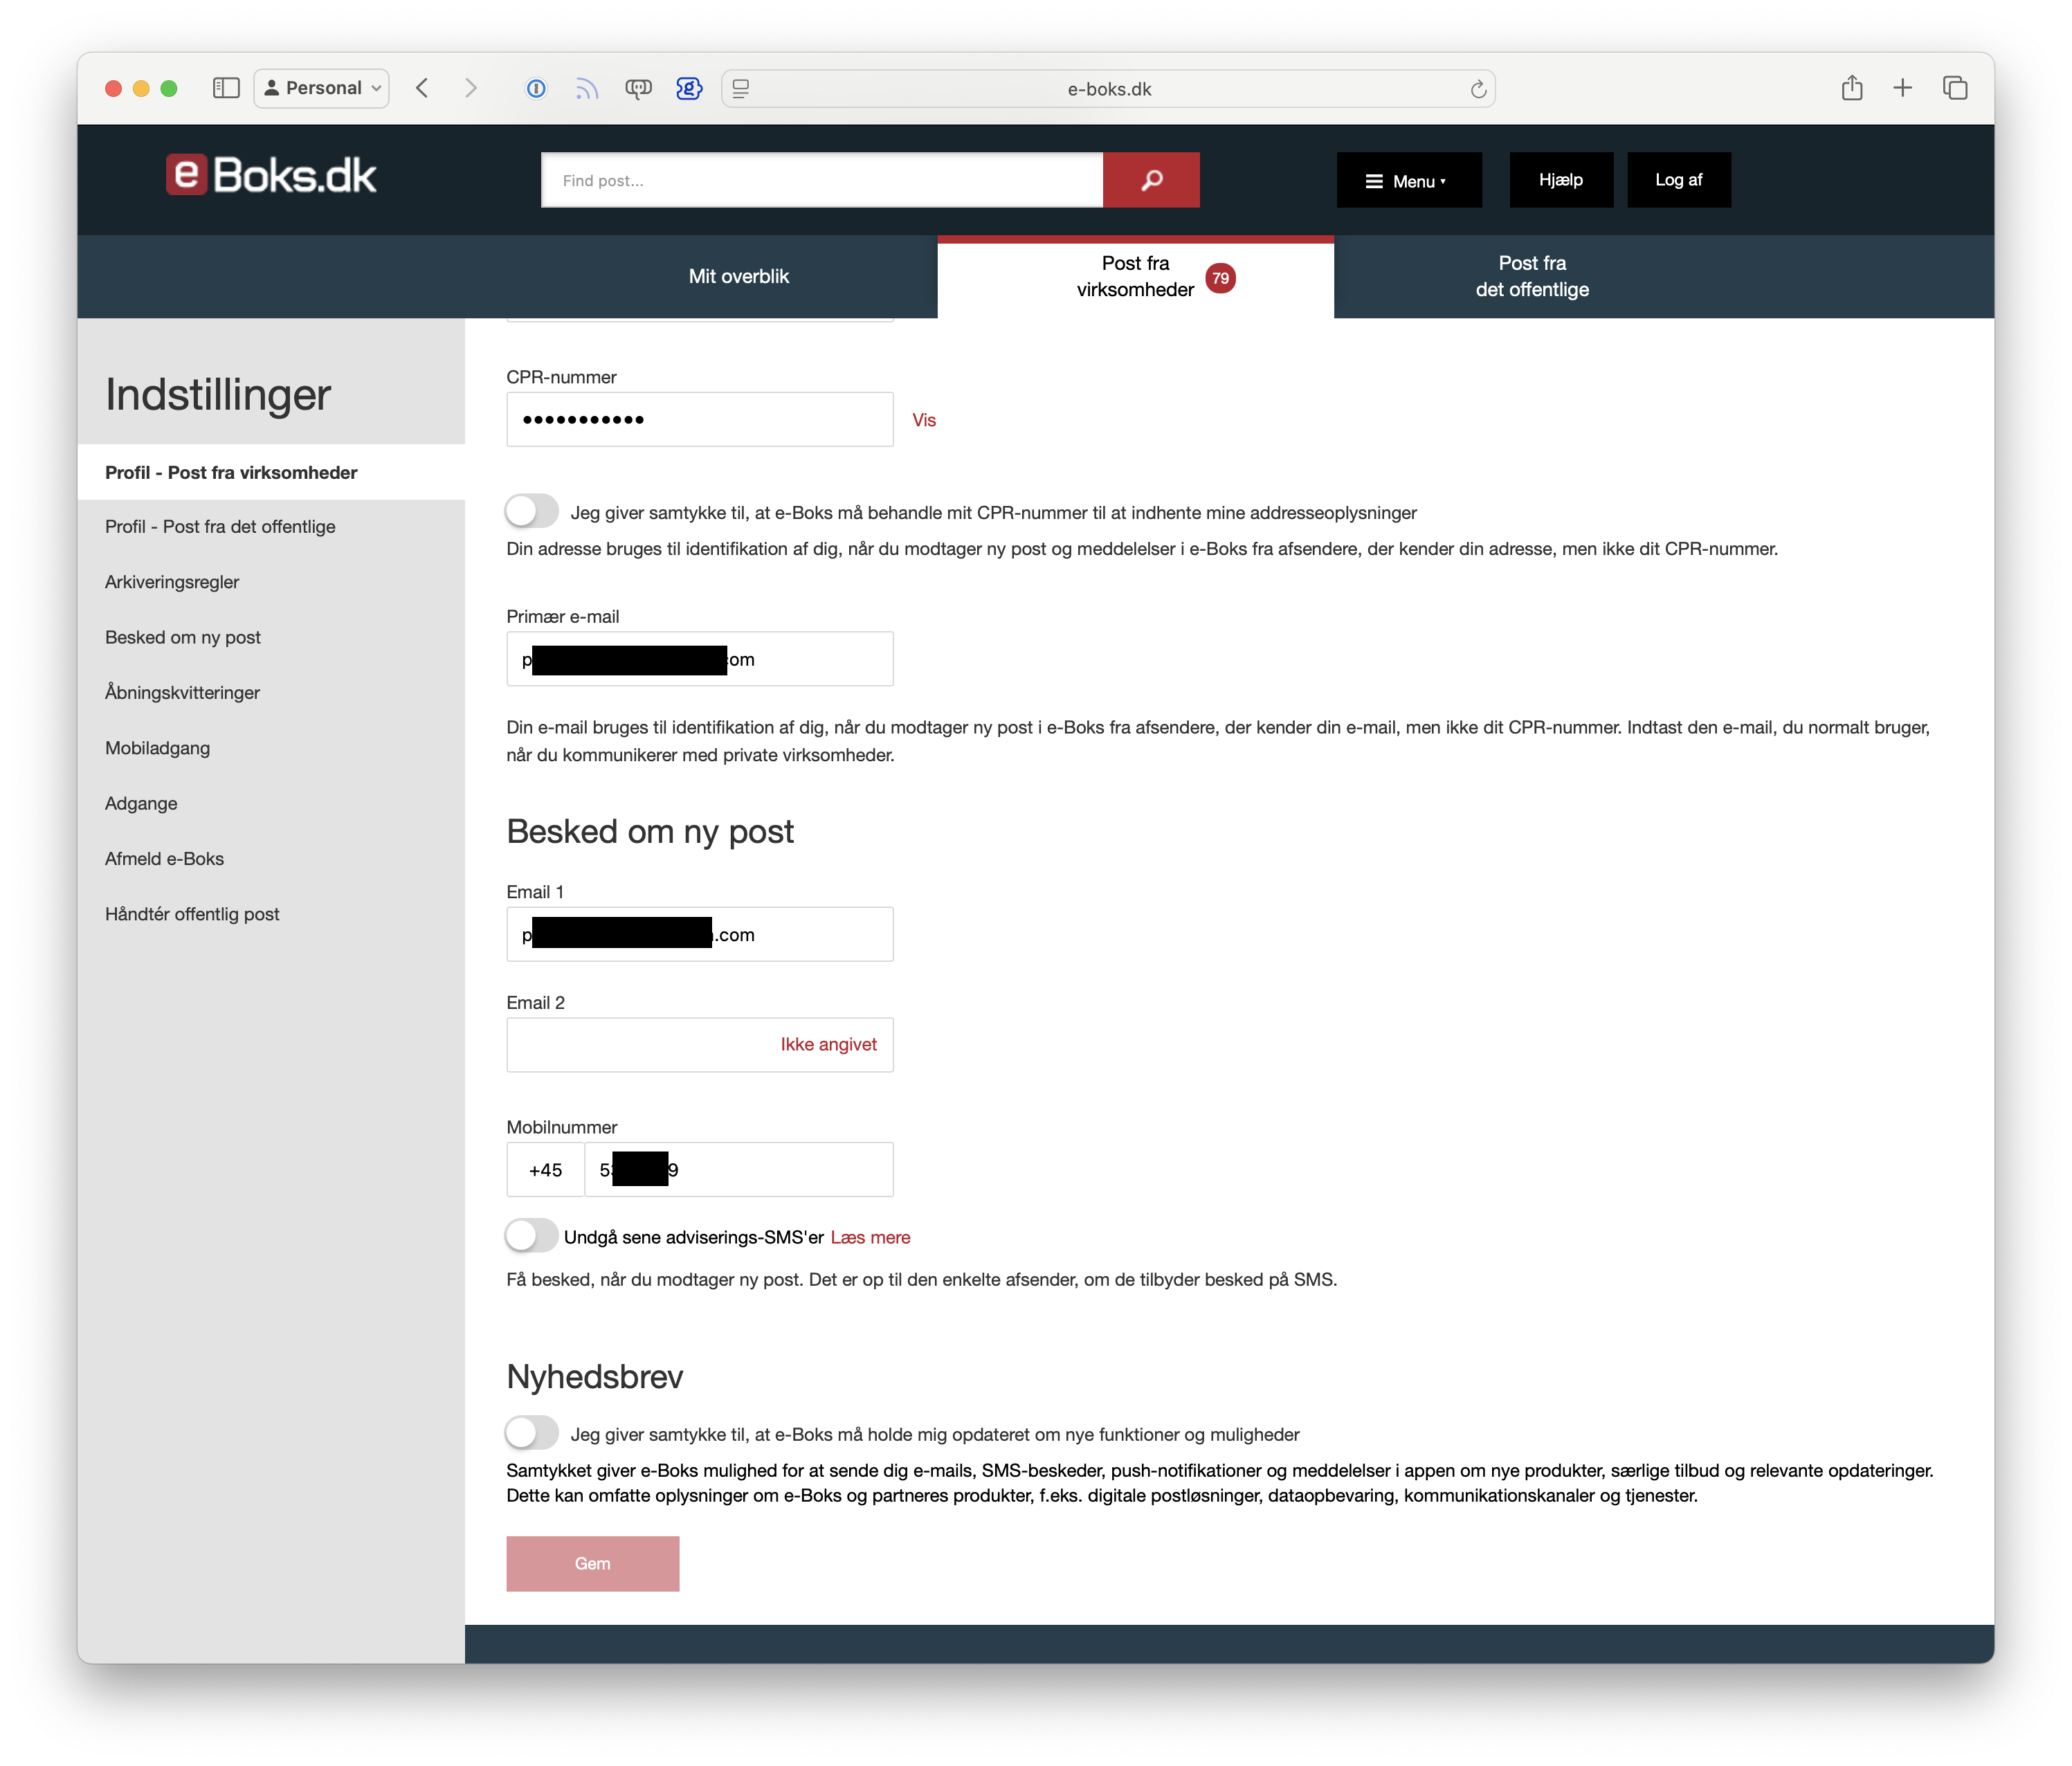This screenshot has height=1766, width=2072.
Task: Open the RSS feed extension icon
Action: pyautogui.click(x=587, y=89)
